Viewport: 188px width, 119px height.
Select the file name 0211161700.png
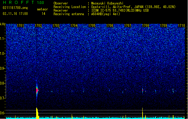point(15,8)
